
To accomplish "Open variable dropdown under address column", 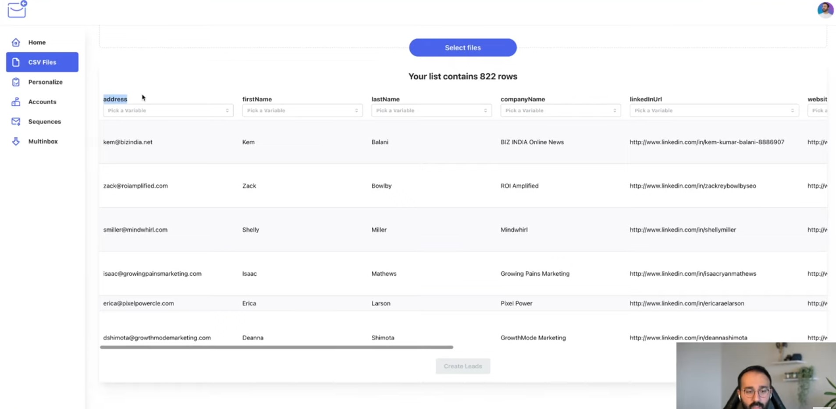I will coord(168,110).
